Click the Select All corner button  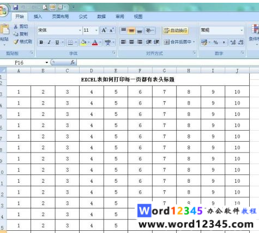pos(3,71)
